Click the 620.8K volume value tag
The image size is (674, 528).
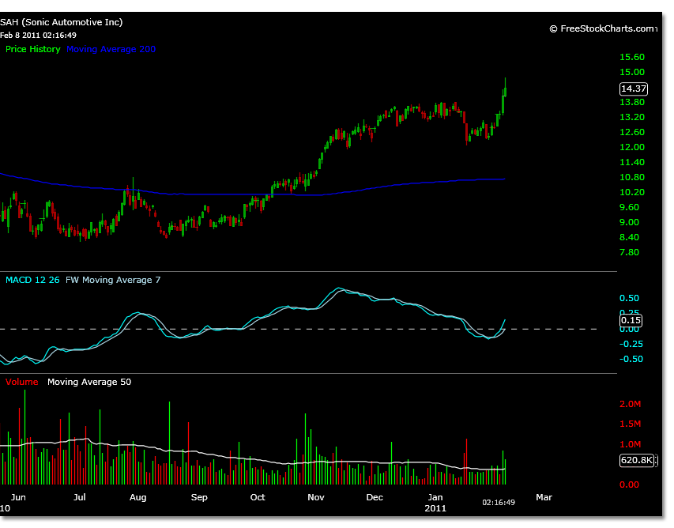tap(635, 459)
